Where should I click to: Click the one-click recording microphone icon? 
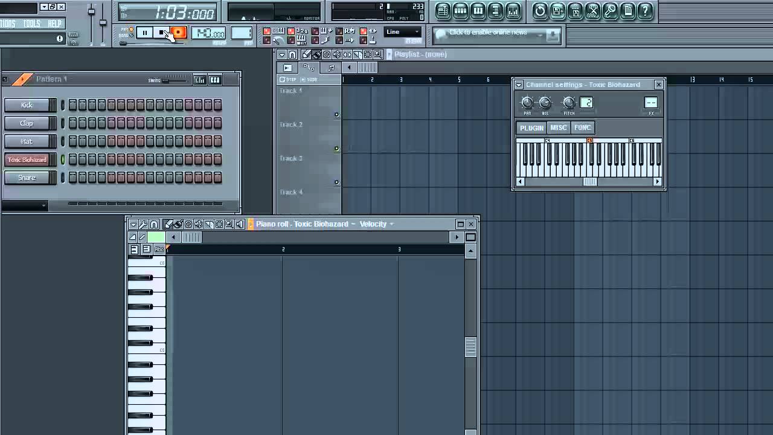click(x=610, y=10)
